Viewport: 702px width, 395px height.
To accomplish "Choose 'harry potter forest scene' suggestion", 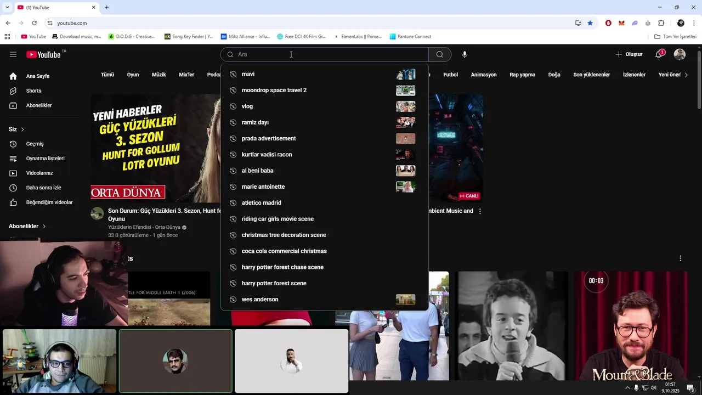I will pyautogui.click(x=324, y=283).
